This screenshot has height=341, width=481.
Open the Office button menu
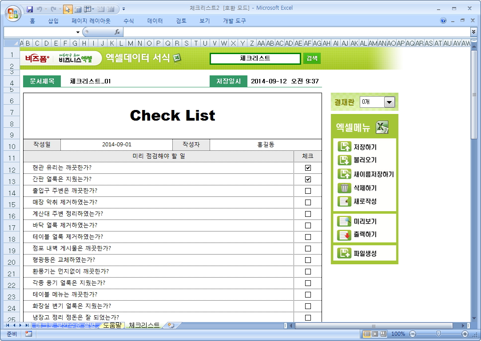(x=12, y=13)
